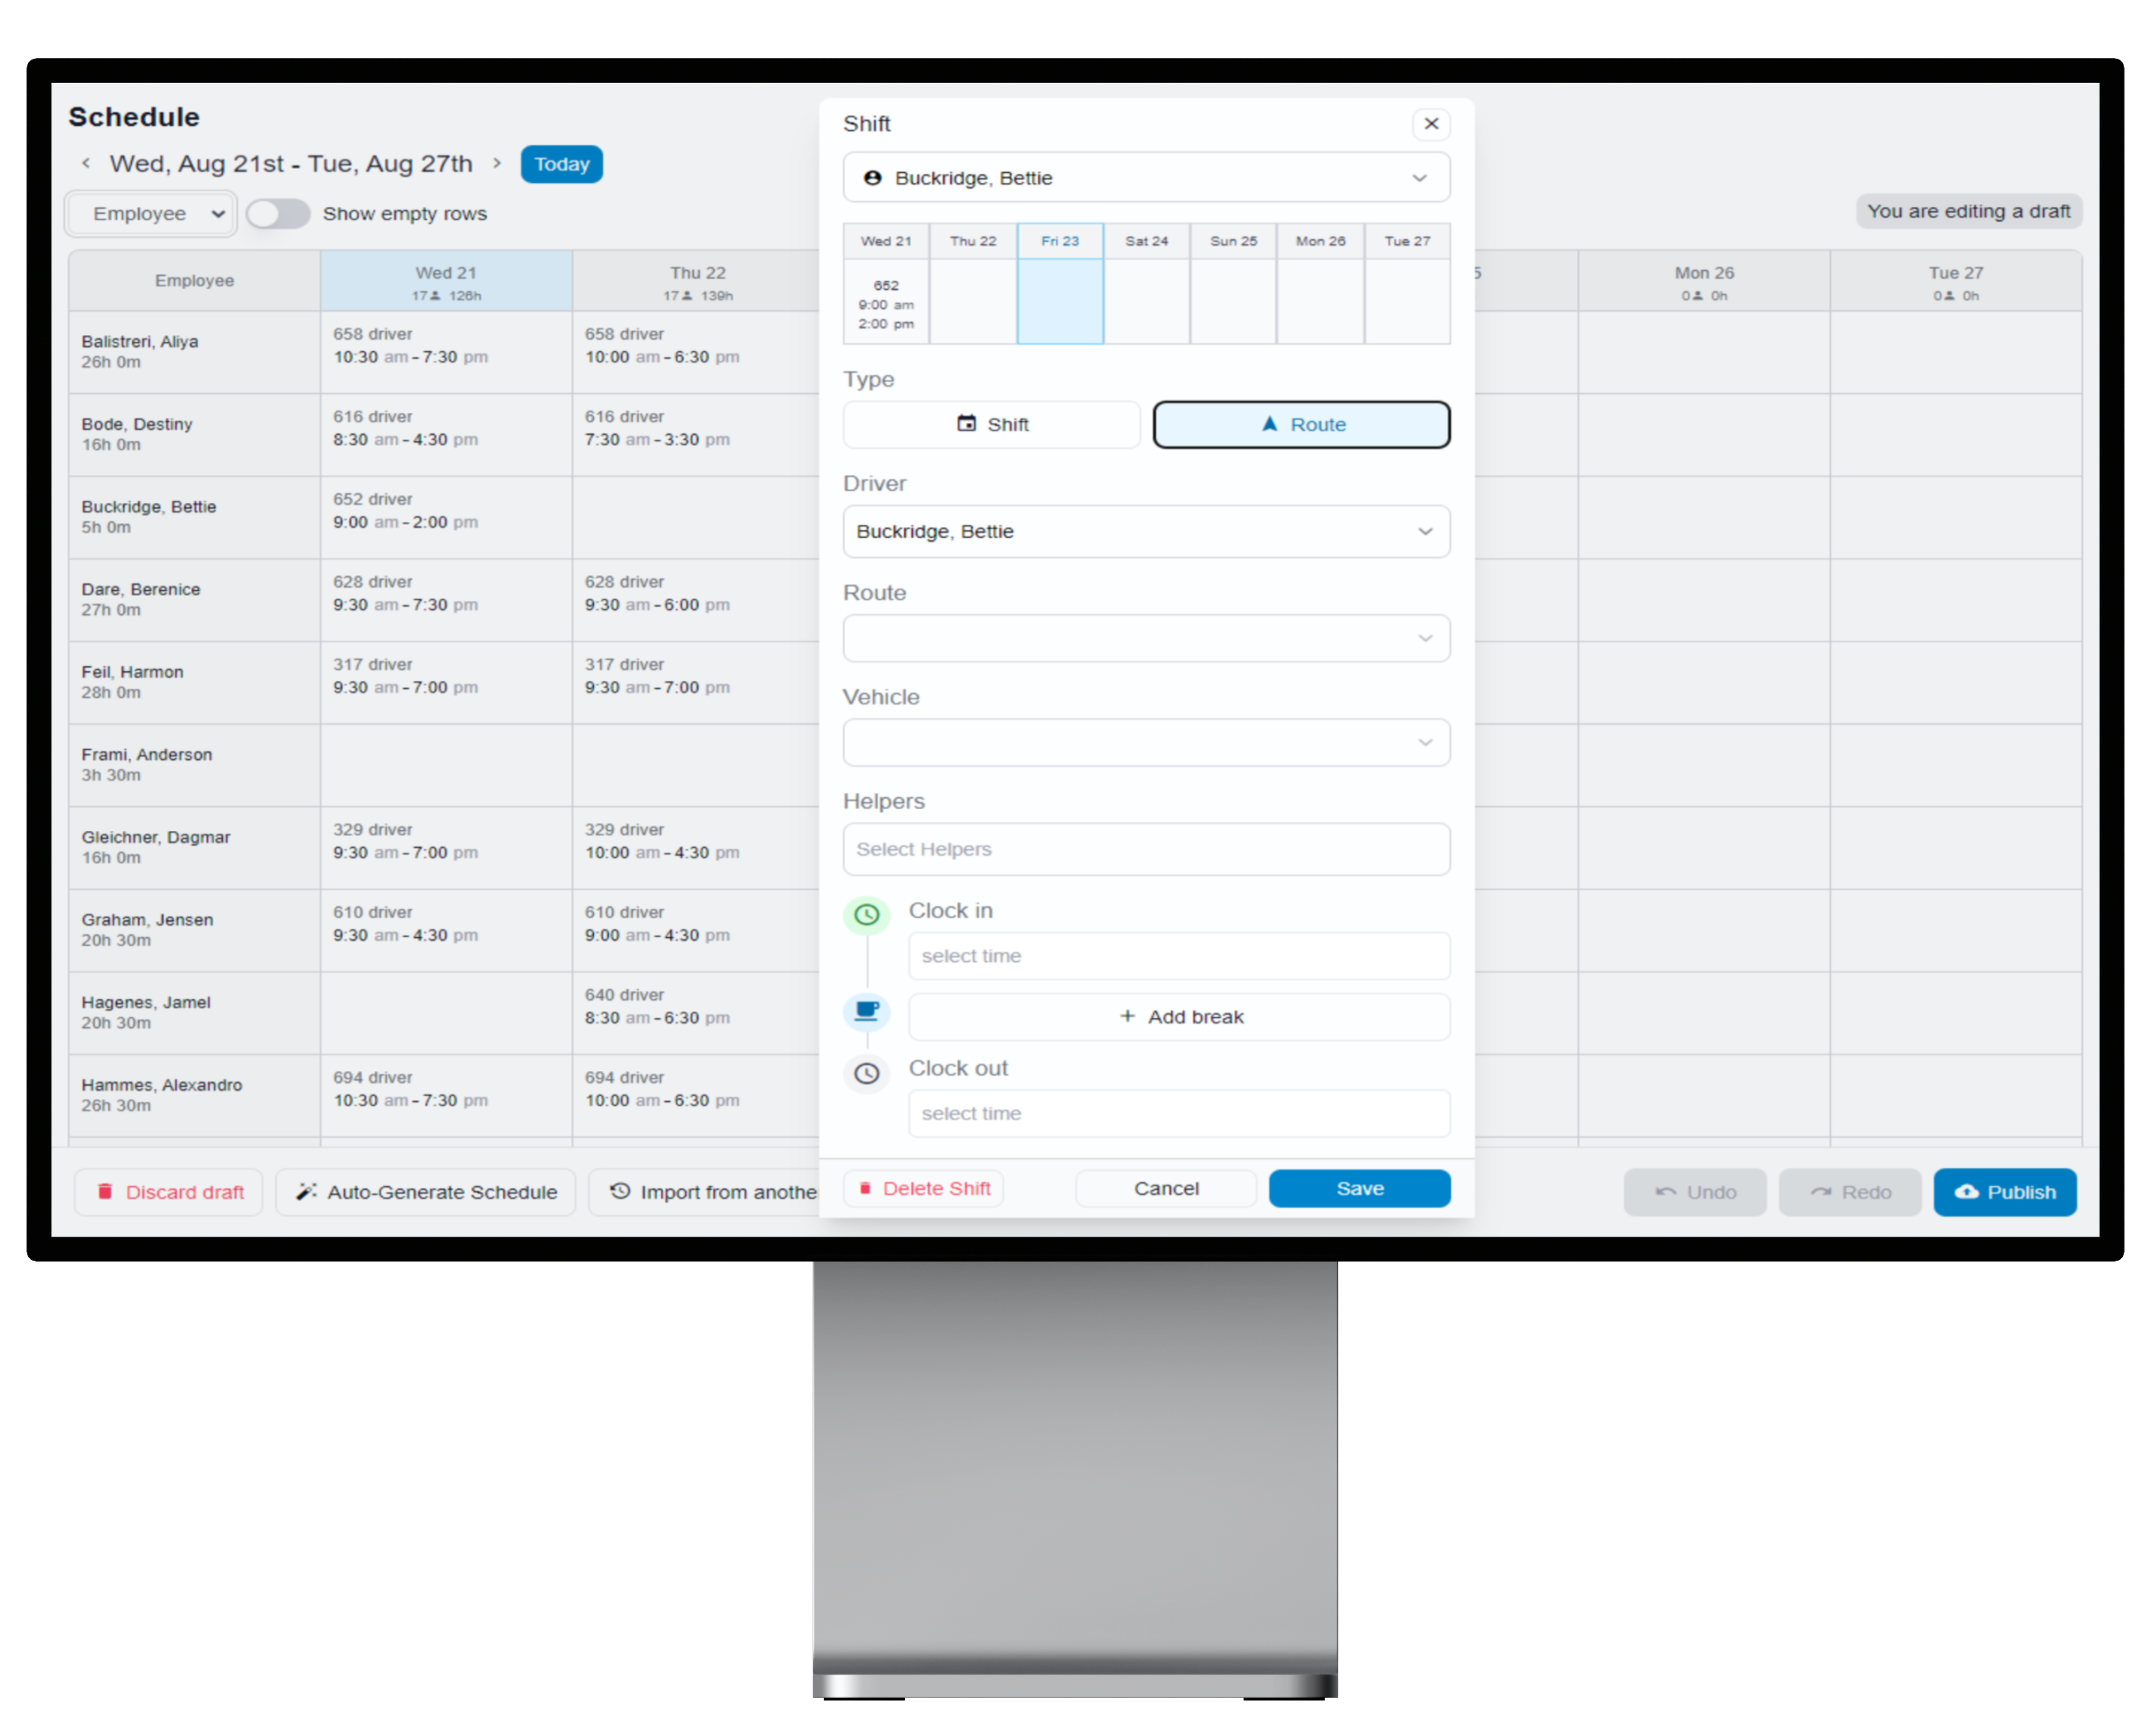Click the Select Helpers input field
2156x1735 pixels.
(x=1146, y=850)
